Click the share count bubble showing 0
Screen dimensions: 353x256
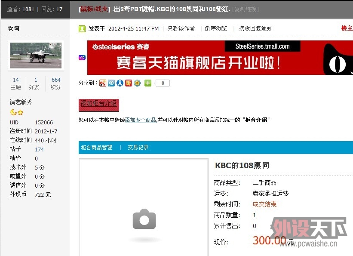(163, 83)
